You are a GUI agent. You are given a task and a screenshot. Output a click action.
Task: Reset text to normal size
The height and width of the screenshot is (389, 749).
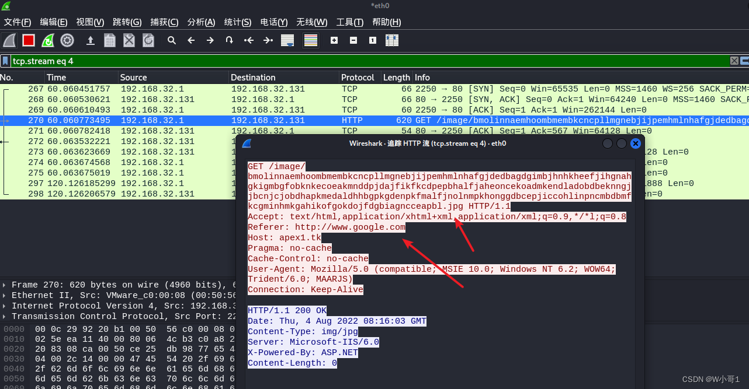click(373, 40)
